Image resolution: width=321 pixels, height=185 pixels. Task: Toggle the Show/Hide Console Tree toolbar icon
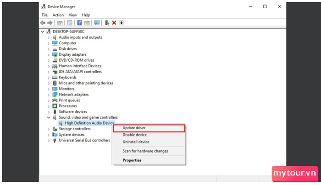click(60, 23)
